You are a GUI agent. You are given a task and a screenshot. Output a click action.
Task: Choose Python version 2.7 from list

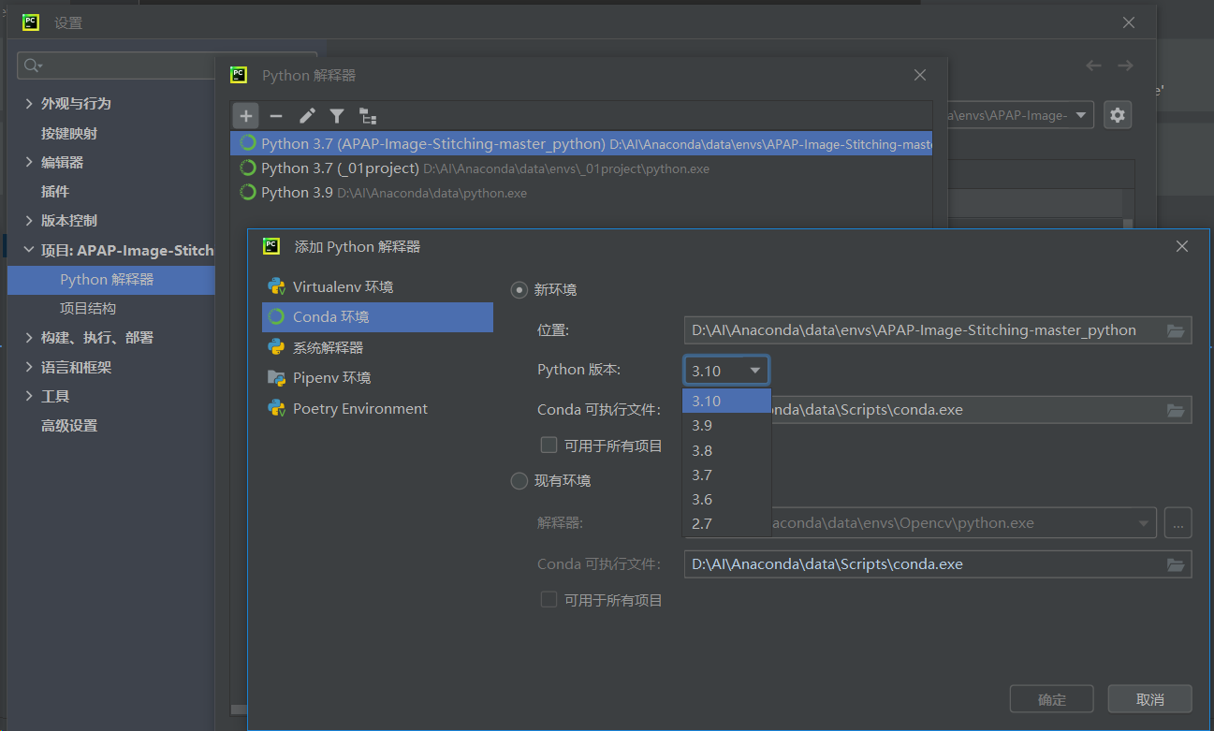pos(726,523)
